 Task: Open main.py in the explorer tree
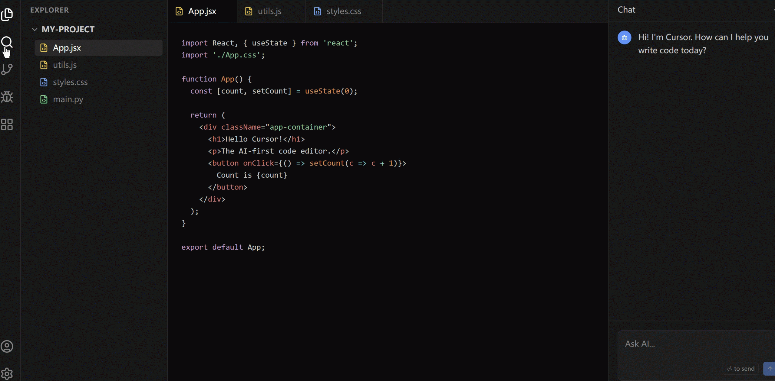[x=68, y=99]
